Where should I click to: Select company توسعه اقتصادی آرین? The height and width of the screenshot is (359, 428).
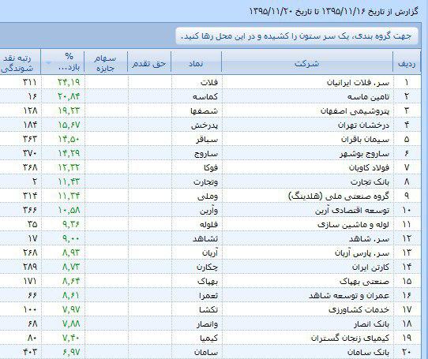coord(352,210)
